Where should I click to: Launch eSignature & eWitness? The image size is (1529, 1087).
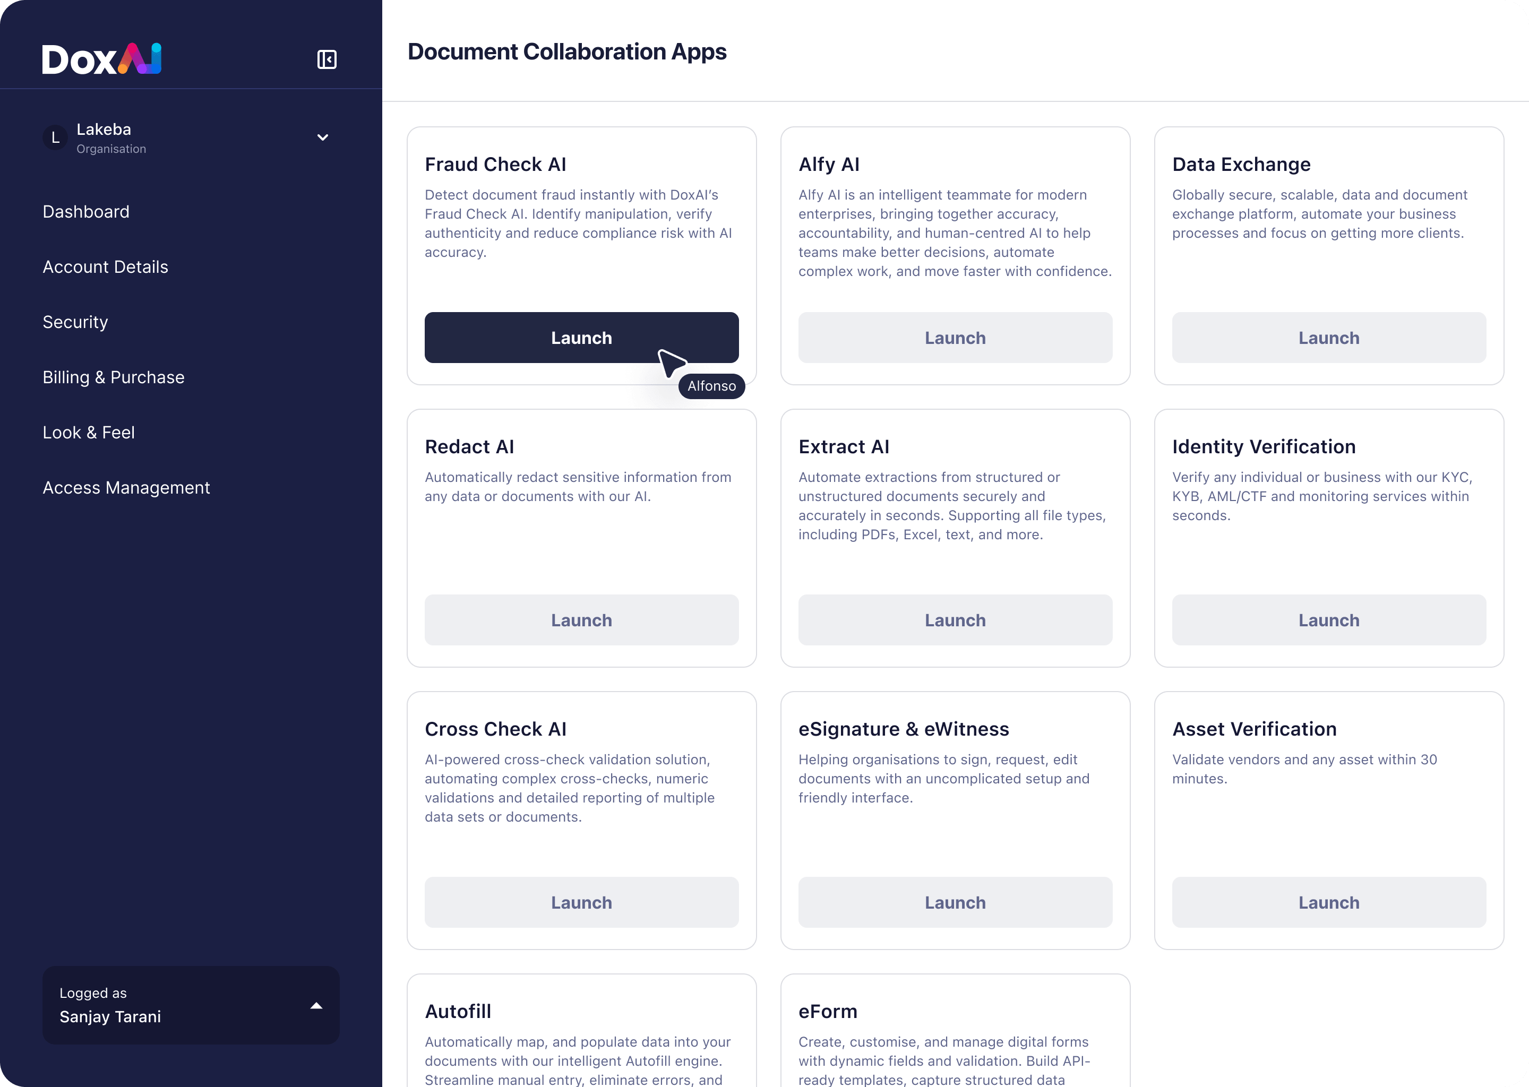pos(955,902)
